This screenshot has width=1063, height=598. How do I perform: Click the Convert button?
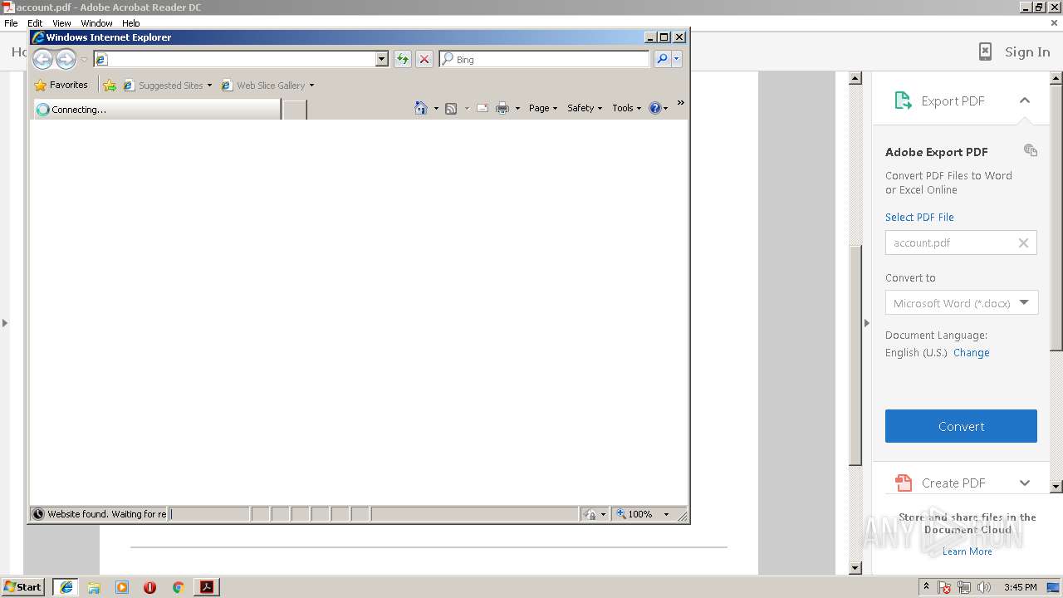pyautogui.click(x=961, y=426)
